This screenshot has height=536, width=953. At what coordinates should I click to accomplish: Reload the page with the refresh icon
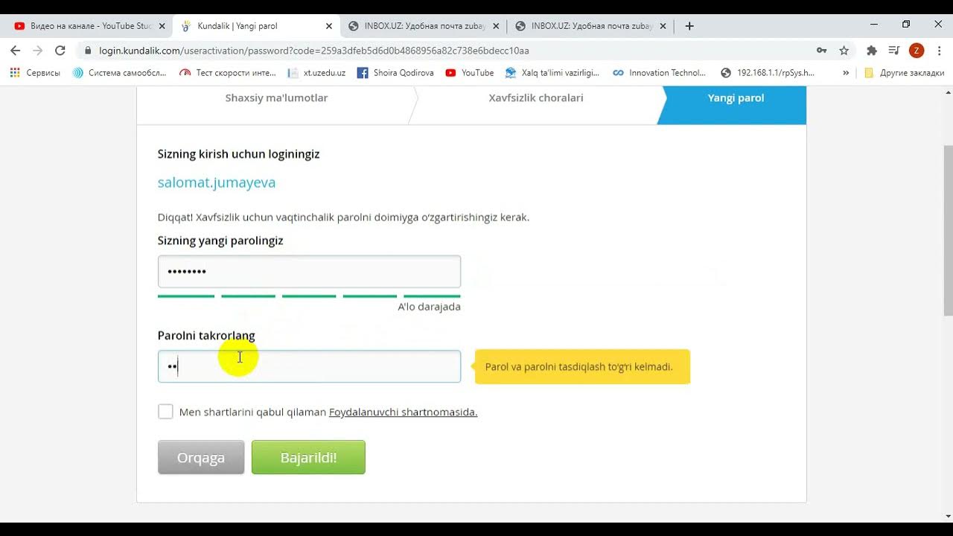pyautogui.click(x=60, y=51)
